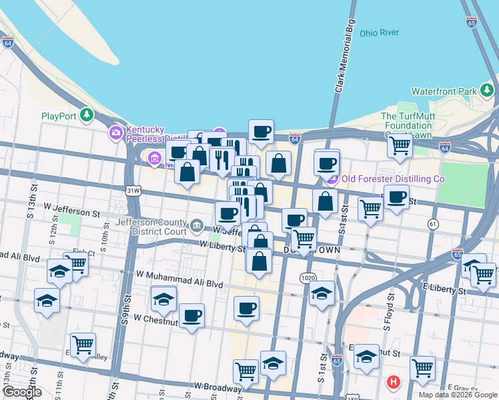The image size is (499, 400).
Task: Open graduation cap marker above W Chestnut label
Action: point(163,300)
